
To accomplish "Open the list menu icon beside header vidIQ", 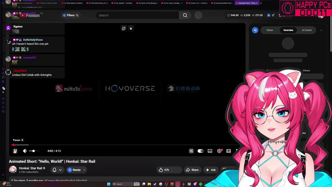I will pyautogui.click(x=273, y=15).
